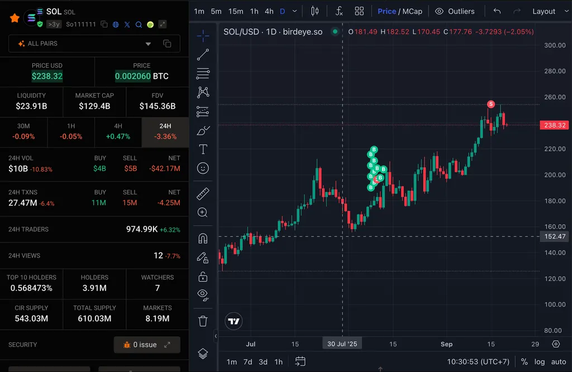Viewport: 572px width, 372px height.
Task: Toggle percent scale mode
Action: [x=524, y=362]
